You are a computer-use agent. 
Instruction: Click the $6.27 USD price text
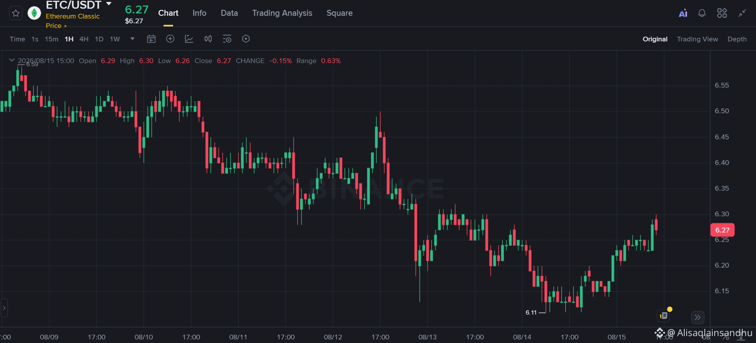coord(134,21)
